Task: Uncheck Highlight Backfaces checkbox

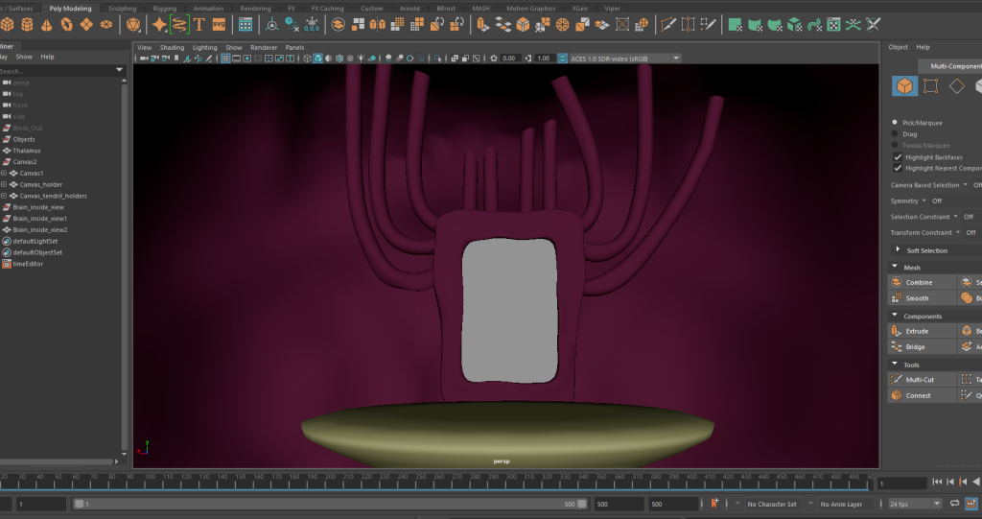Action: (x=898, y=156)
